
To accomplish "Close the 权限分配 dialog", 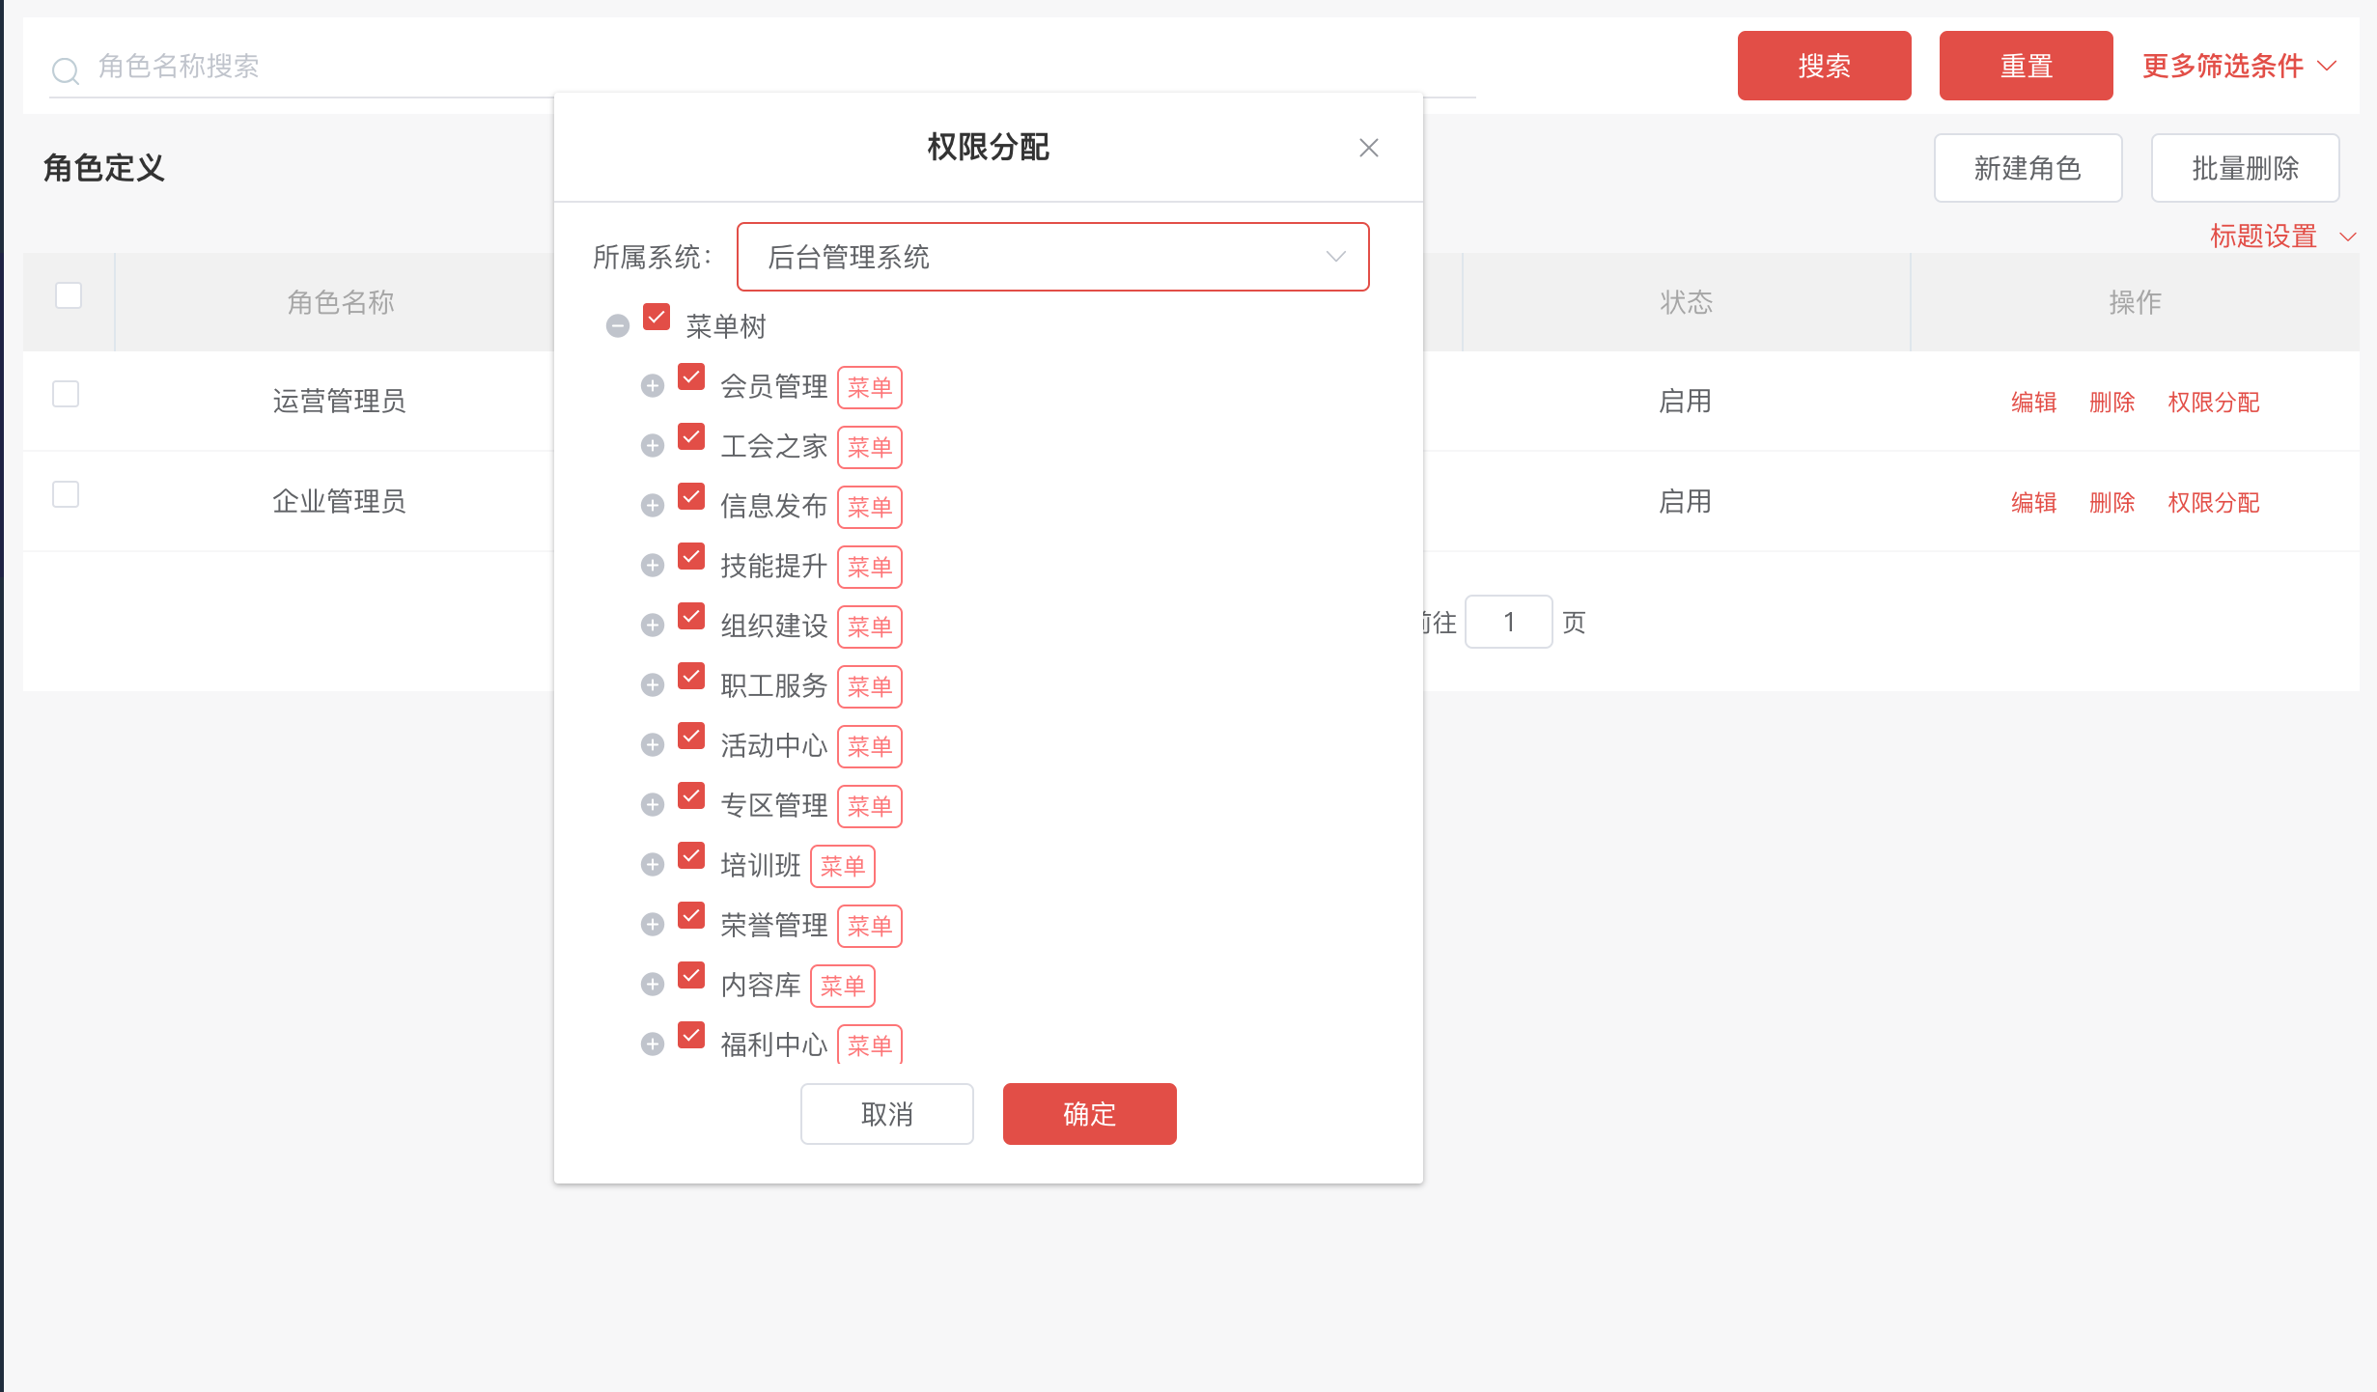I will [x=1368, y=148].
